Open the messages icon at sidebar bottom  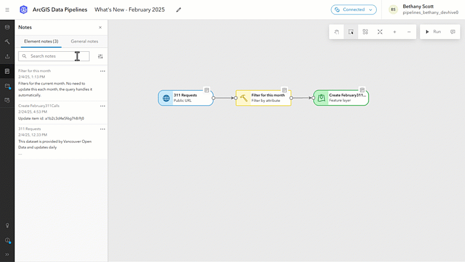[7, 240]
